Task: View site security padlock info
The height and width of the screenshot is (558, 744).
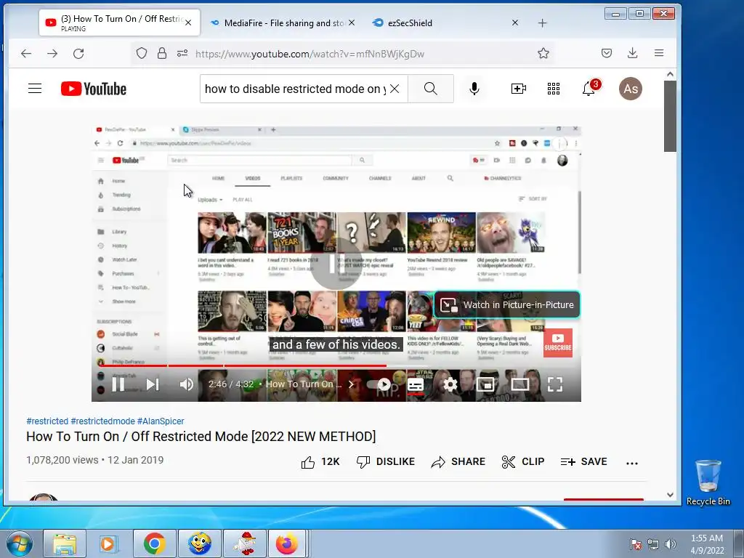Action: point(162,53)
